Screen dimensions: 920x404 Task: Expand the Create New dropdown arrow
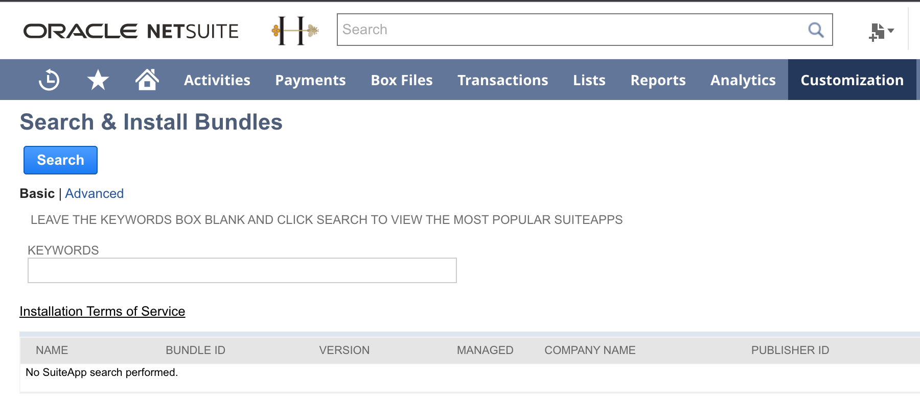pos(891,31)
